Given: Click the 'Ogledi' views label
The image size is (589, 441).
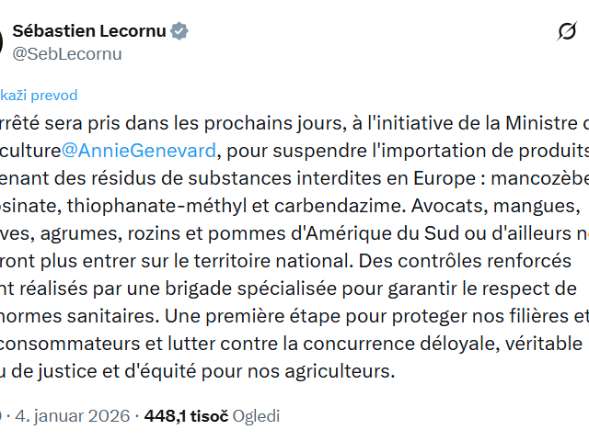Looking at the screenshot, I should 256,415.
